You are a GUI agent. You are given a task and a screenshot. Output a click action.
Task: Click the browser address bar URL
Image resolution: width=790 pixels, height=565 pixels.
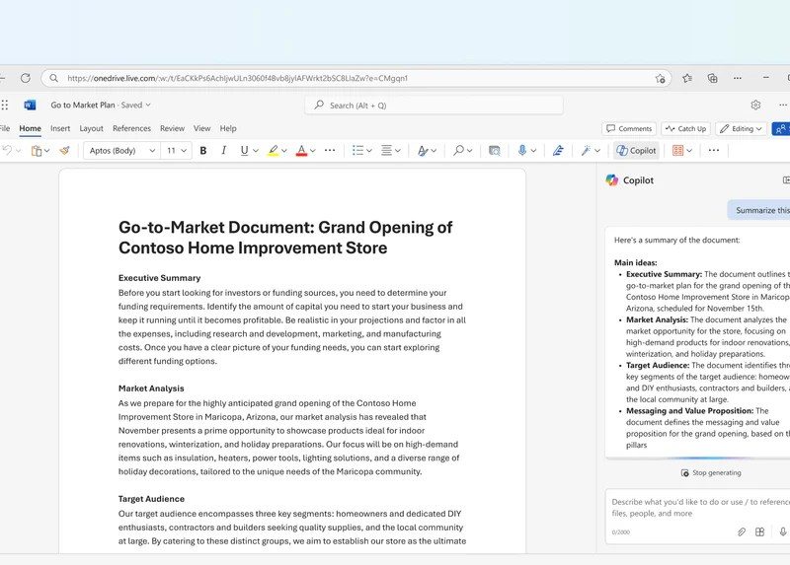coord(237,78)
